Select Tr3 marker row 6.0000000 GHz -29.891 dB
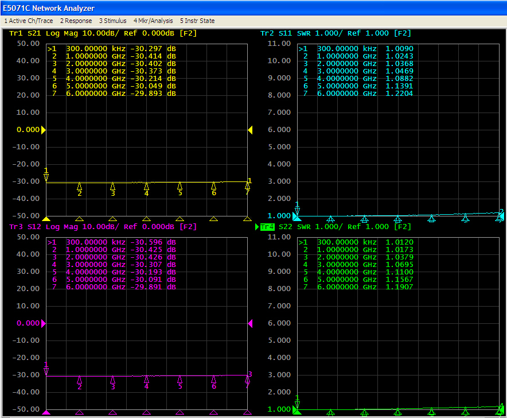This screenshot has width=507, height=418. (114, 287)
